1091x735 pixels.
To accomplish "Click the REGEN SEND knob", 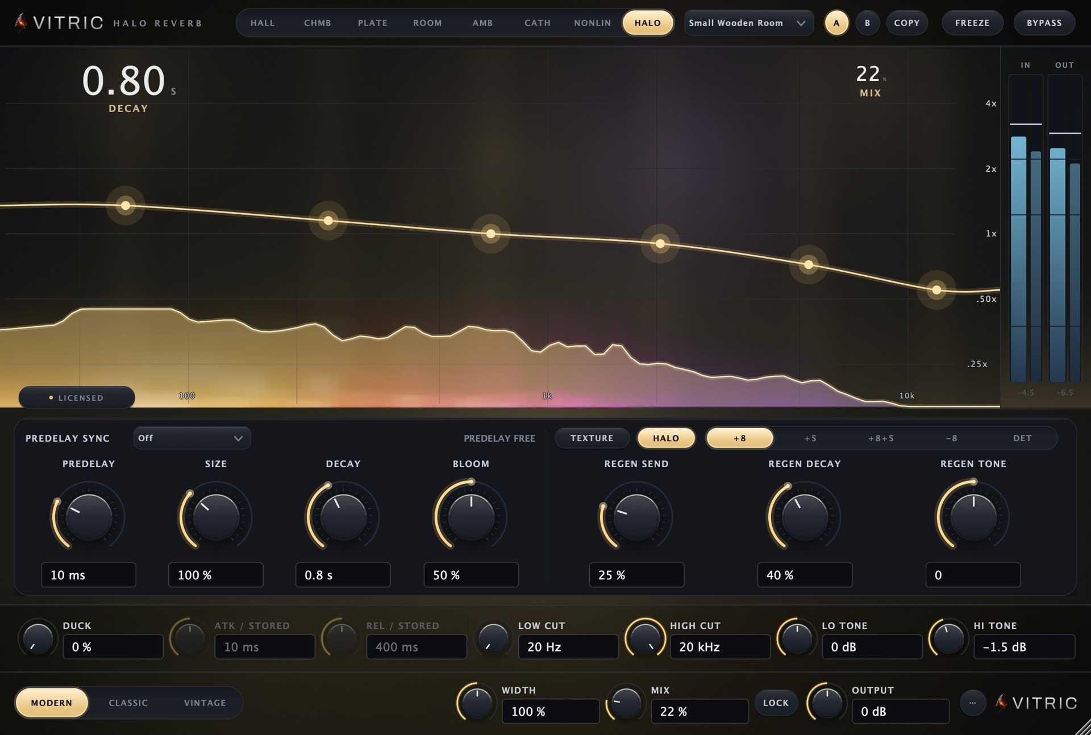I will click(636, 517).
